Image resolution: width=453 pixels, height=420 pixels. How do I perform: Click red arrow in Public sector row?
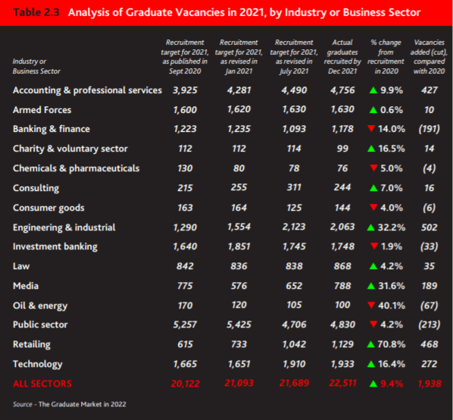coord(373,324)
